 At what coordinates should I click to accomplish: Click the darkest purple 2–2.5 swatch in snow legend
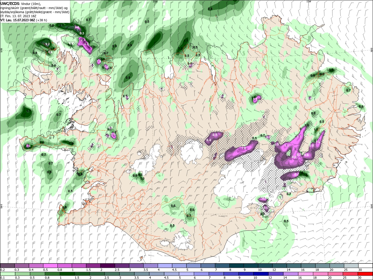coord(107,265)
